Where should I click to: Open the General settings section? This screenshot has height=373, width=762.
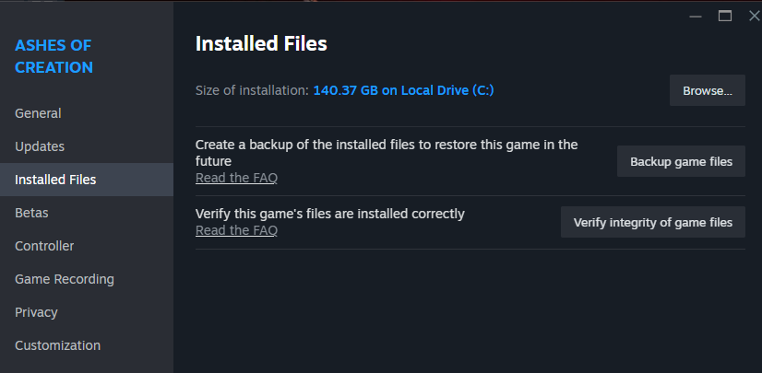pos(38,113)
